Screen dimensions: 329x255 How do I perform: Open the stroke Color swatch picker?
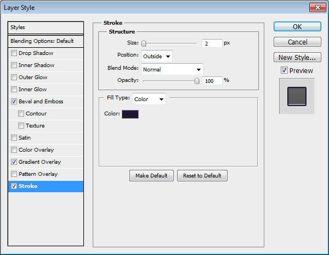coord(130,114)
